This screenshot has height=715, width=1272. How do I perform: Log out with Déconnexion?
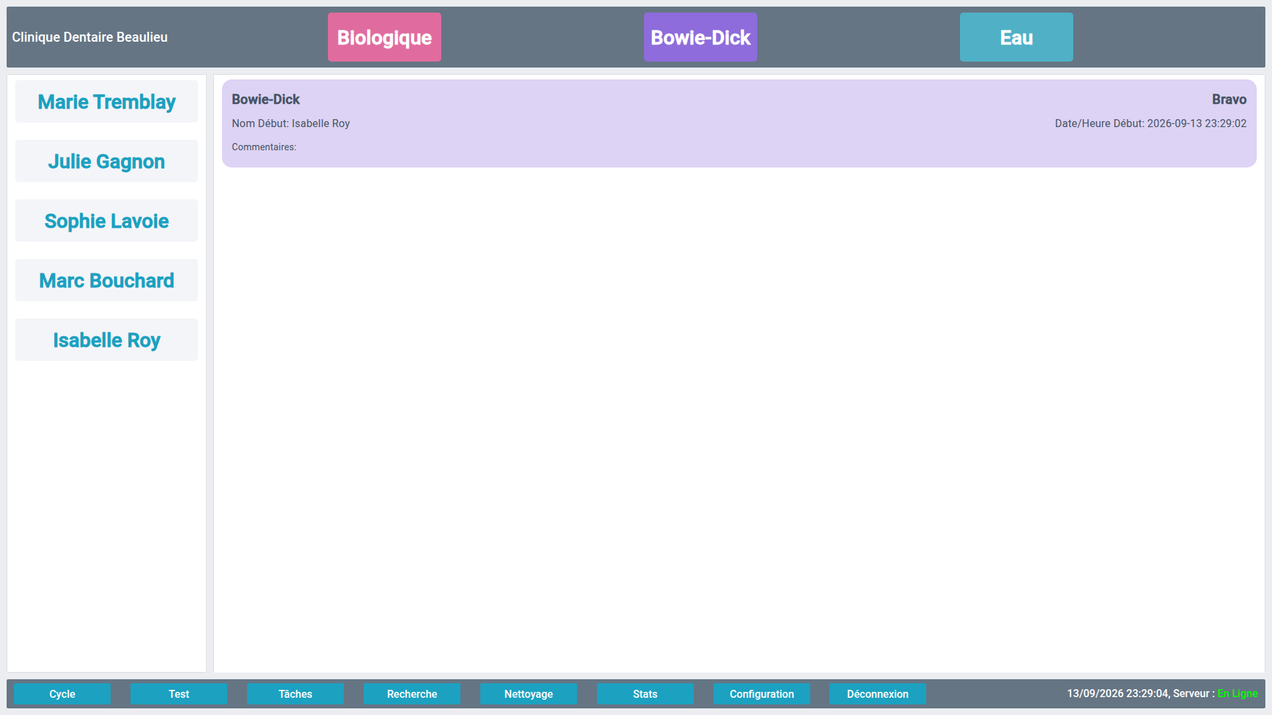(878, 694)
